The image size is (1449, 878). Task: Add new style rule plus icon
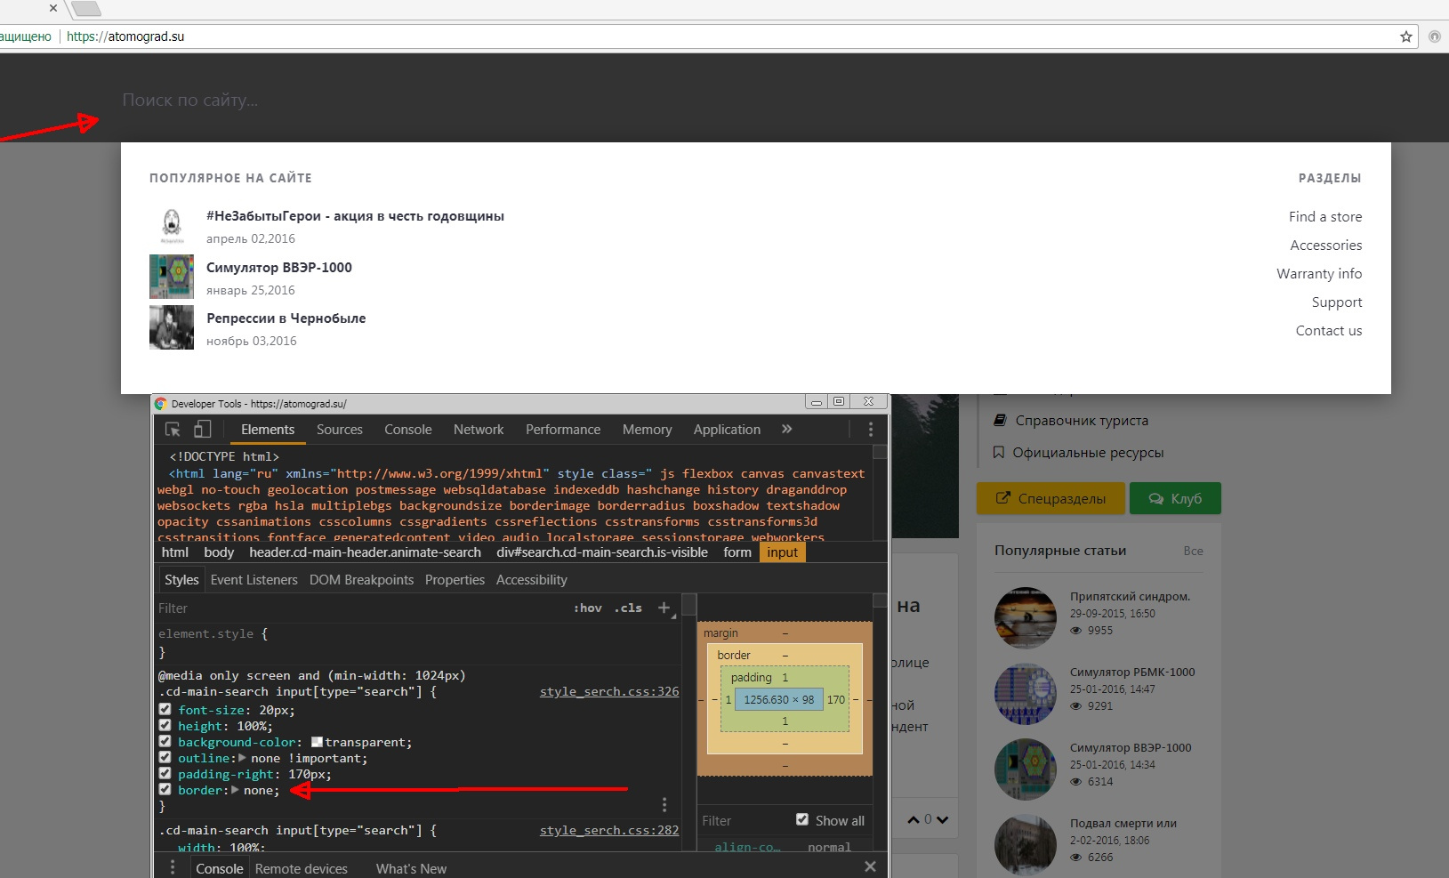coord(664,608)
